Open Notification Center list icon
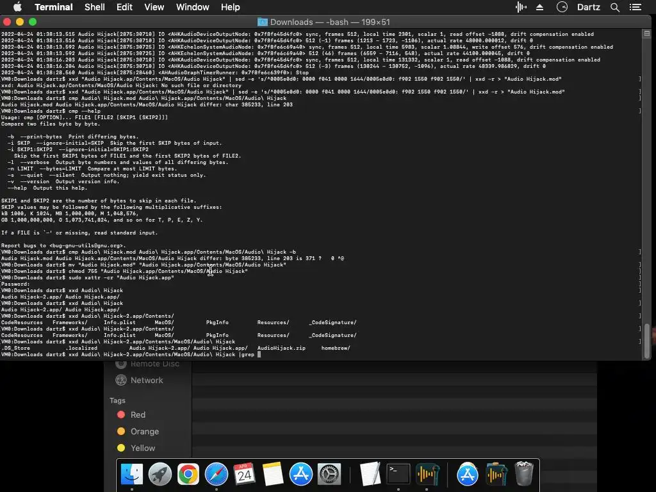The width and height of the screenshot is (656, 492). [635, 7]
